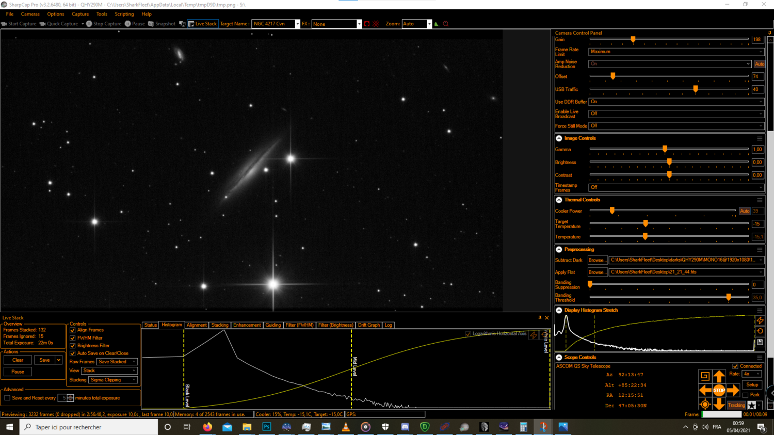This screenshot has height=435, width=774.
Task: Open the SharpCap icon in the taskbar
Action: [x=544, y=427]
